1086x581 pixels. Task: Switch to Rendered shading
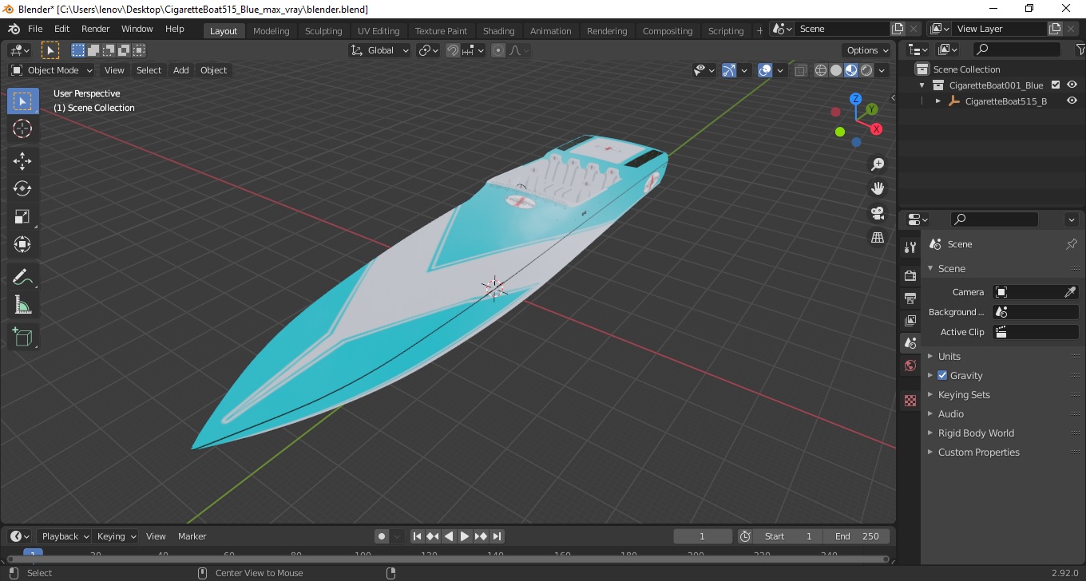(866, 70)
